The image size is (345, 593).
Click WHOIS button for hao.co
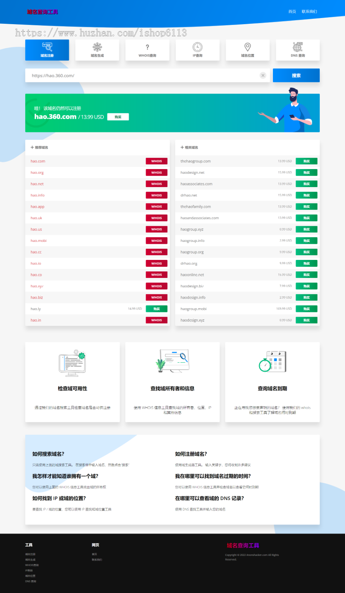(x=156, y=275)
